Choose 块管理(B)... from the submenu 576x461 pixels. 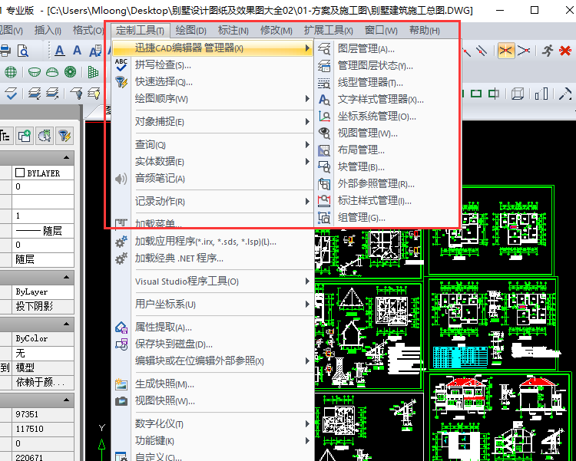click(386, 167)
